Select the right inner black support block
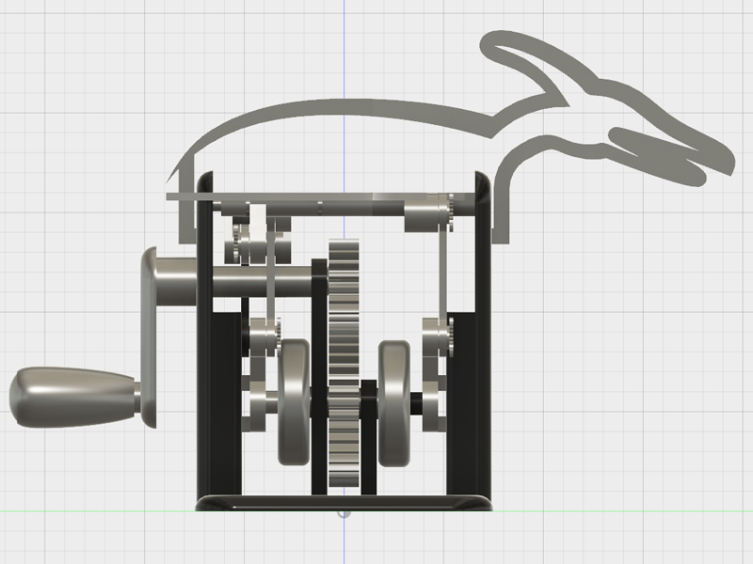753x564 pixels. (461, 404)
